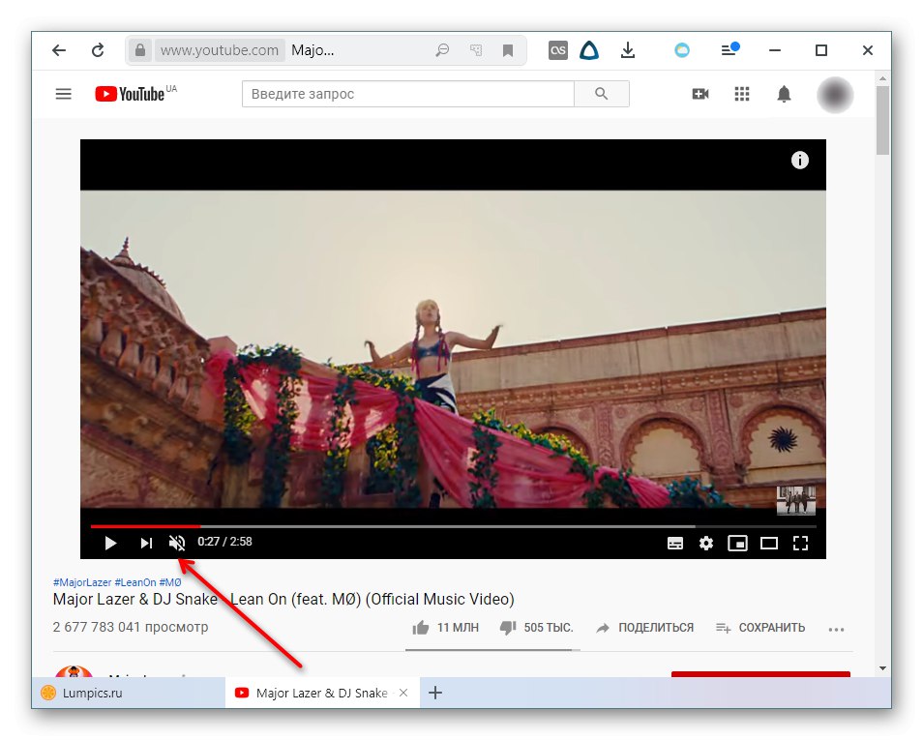923x740 pixels.
Task: Click the 0:27 / 2:58 time display
Action: [224, 542]
